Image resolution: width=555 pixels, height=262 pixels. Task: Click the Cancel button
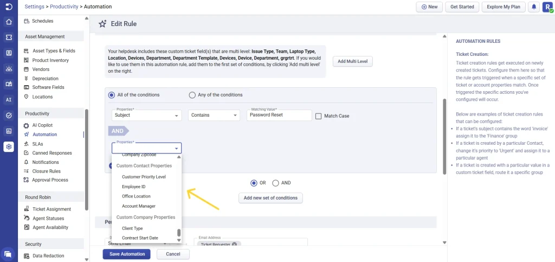[x=173, y=254]
